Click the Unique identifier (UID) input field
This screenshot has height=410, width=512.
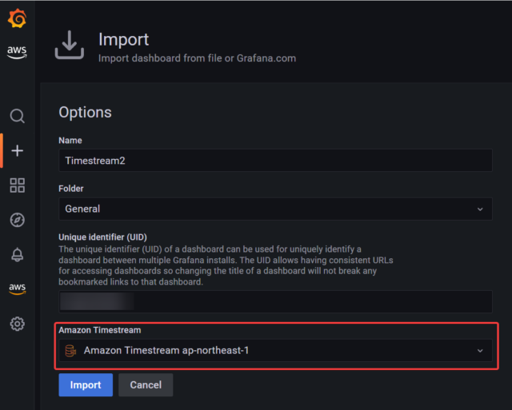[x=274, y=302]
